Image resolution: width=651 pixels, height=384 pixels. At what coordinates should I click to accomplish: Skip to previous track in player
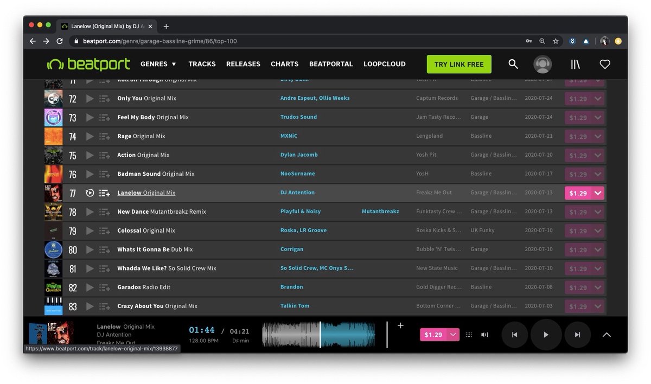click(514, 335)
